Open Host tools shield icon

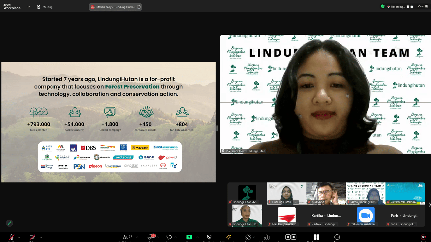tap(209, 237)
